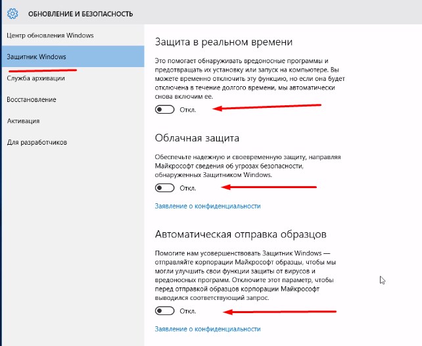Toggle the cloud protection (Облачная защита) switch
Screen dimensions: 422x346
click(x=165, y=187)
